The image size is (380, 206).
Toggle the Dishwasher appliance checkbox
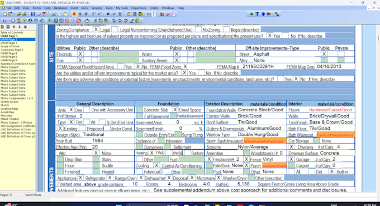tap(141, 178)
